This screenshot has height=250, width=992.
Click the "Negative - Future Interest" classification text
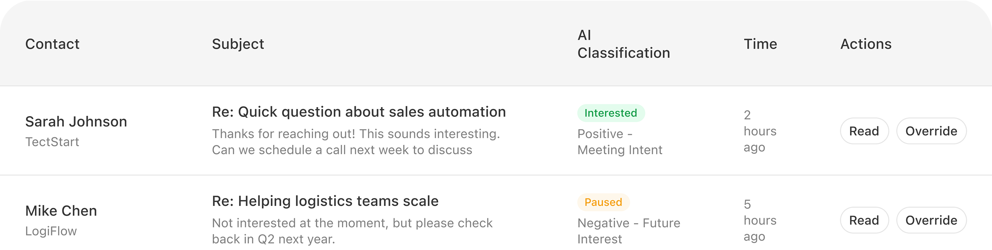coord(629,231)
